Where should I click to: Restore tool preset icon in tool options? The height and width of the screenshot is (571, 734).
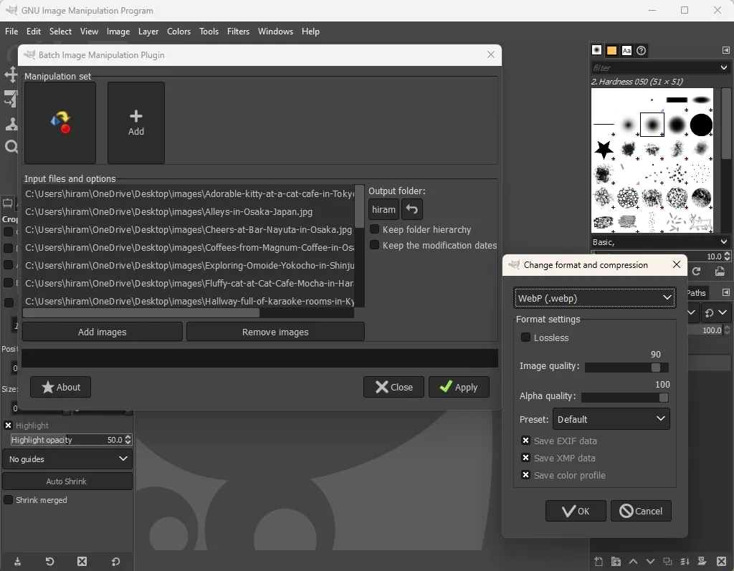pyautogui.click(x=49, y=561)
